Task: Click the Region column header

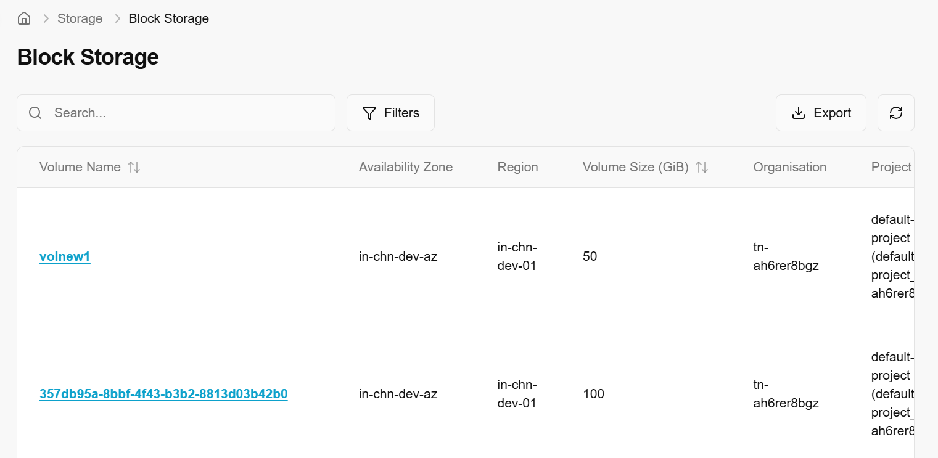Action: point(517,167)
